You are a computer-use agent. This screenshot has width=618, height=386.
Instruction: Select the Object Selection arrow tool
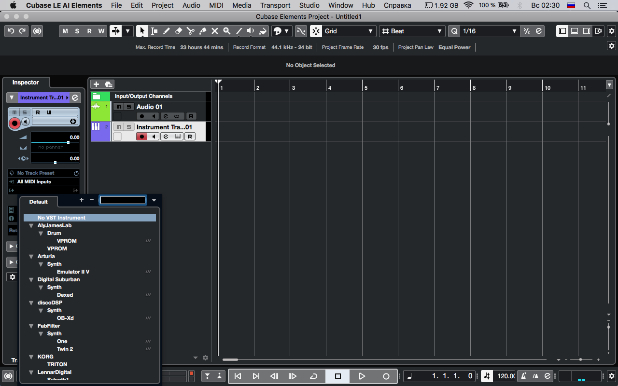pos(142,31)
